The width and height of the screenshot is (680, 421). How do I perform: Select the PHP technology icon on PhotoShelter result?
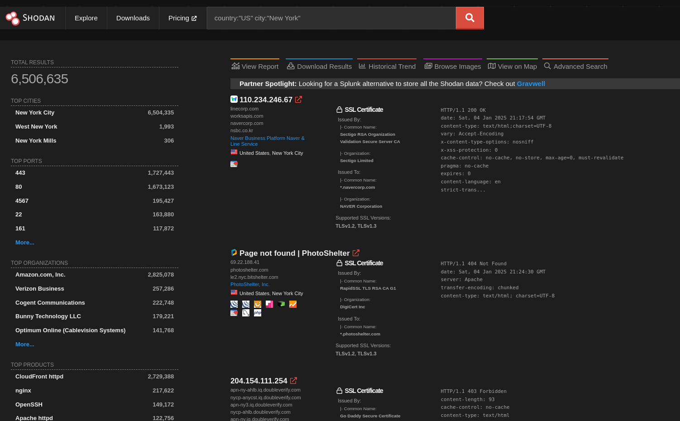[258, 312]
